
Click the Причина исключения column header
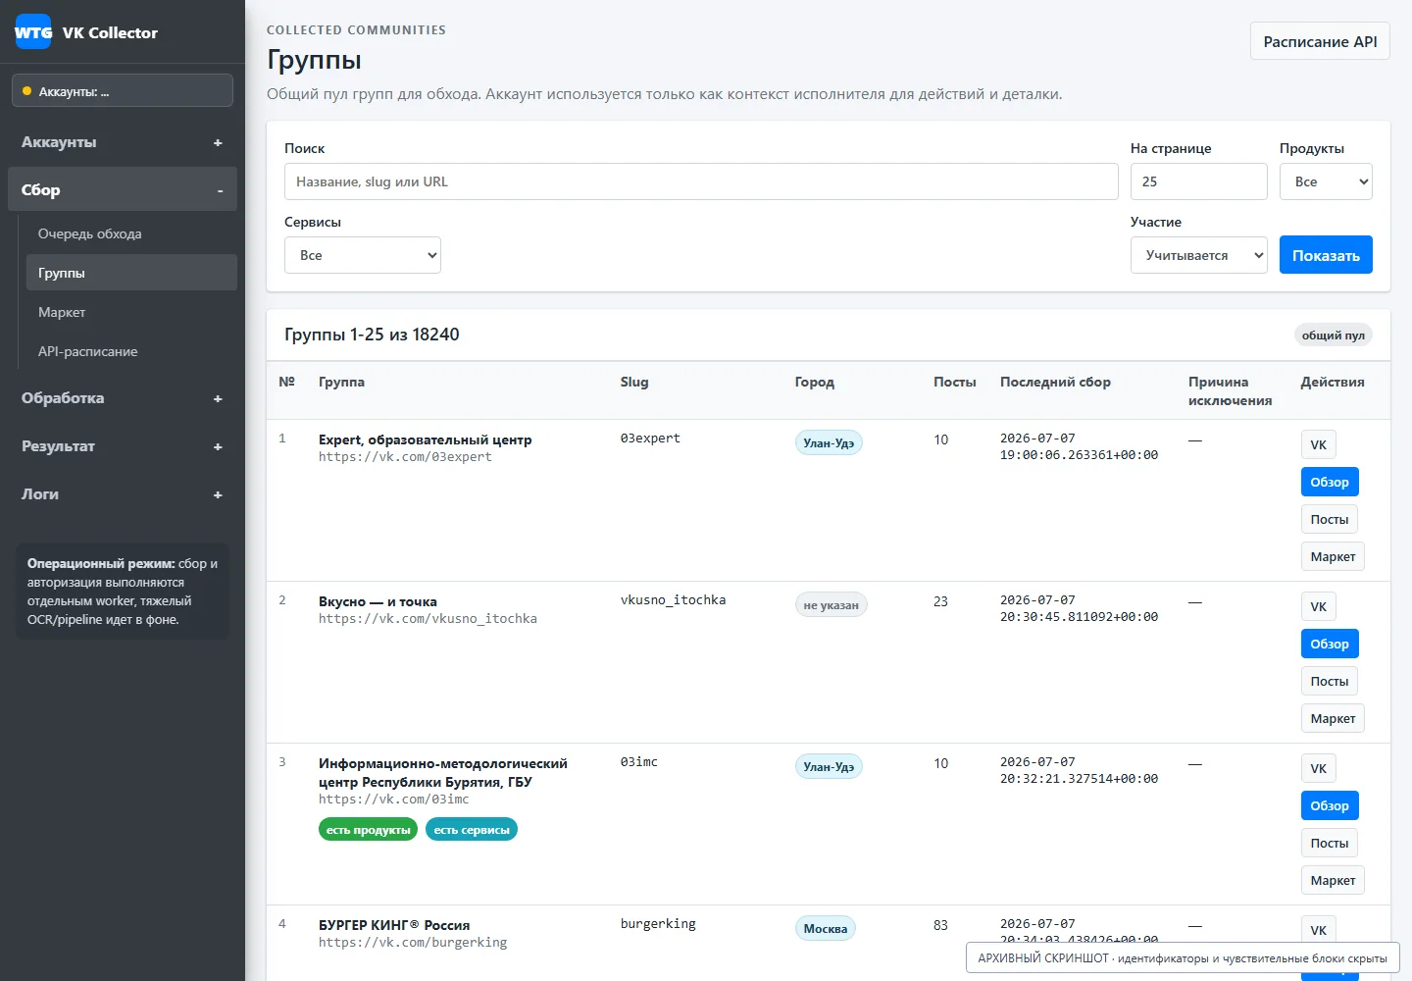pyautogui.click(x=1231, y=390)
